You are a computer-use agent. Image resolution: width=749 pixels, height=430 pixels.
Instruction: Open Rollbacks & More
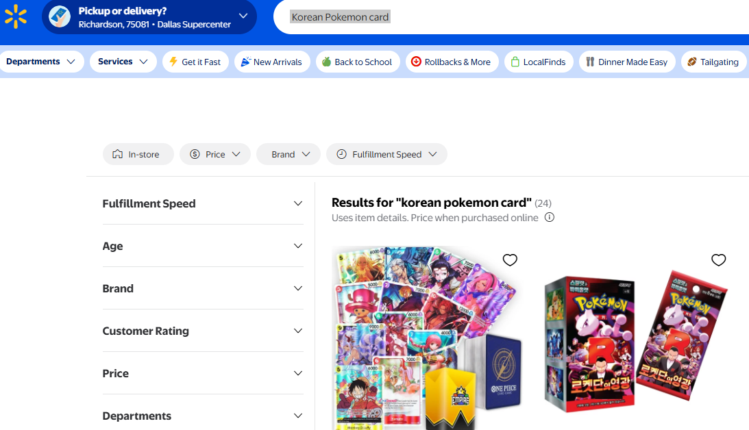452,62
